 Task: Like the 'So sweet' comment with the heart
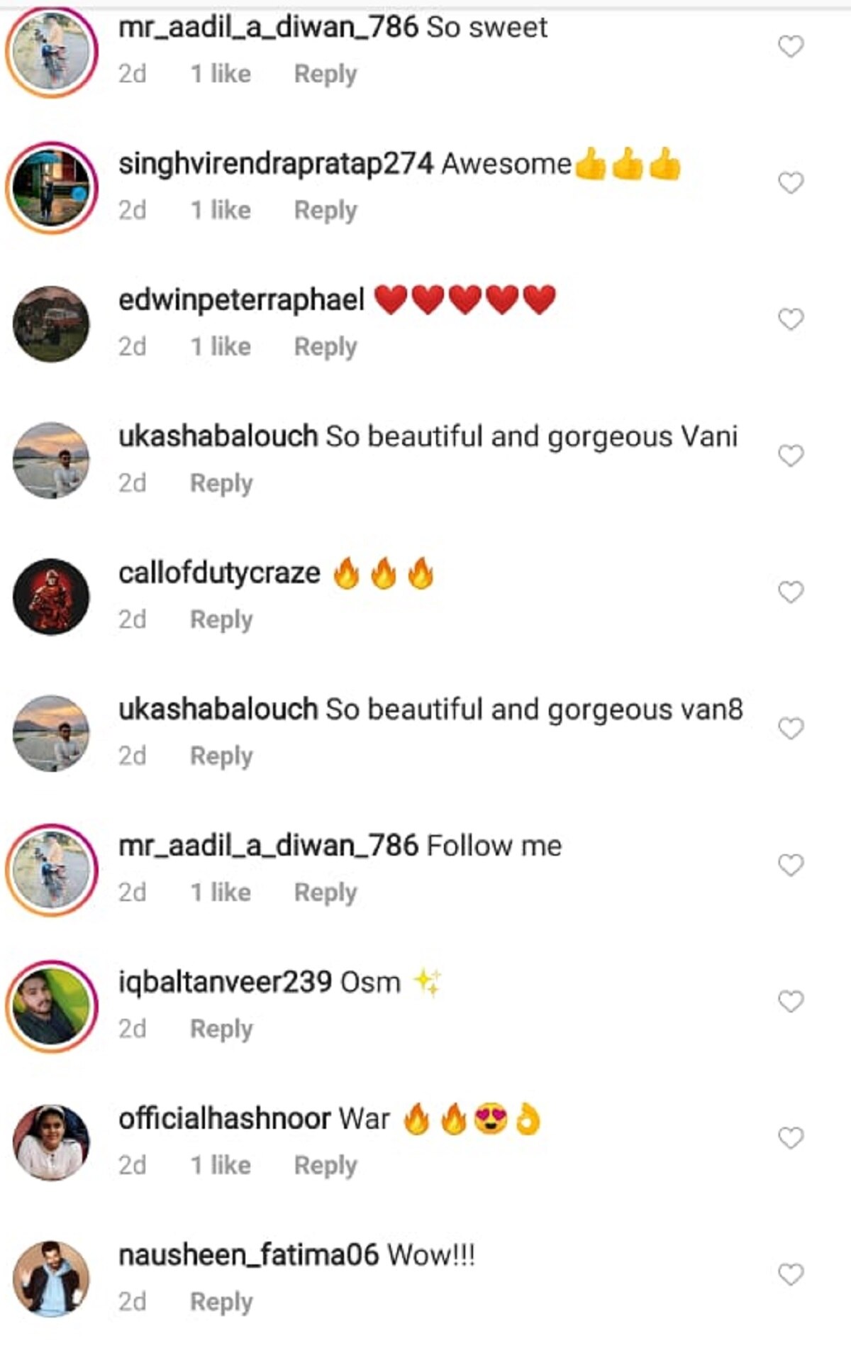click(x=791, y=47)
